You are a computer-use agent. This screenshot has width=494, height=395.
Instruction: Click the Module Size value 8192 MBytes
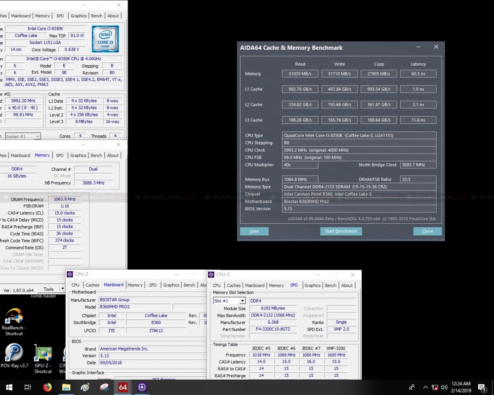tap(273, 309)
